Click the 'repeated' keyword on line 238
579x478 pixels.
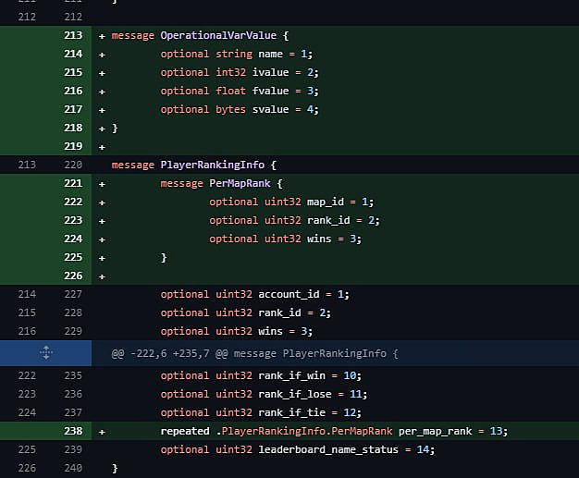tap(185, 431)
